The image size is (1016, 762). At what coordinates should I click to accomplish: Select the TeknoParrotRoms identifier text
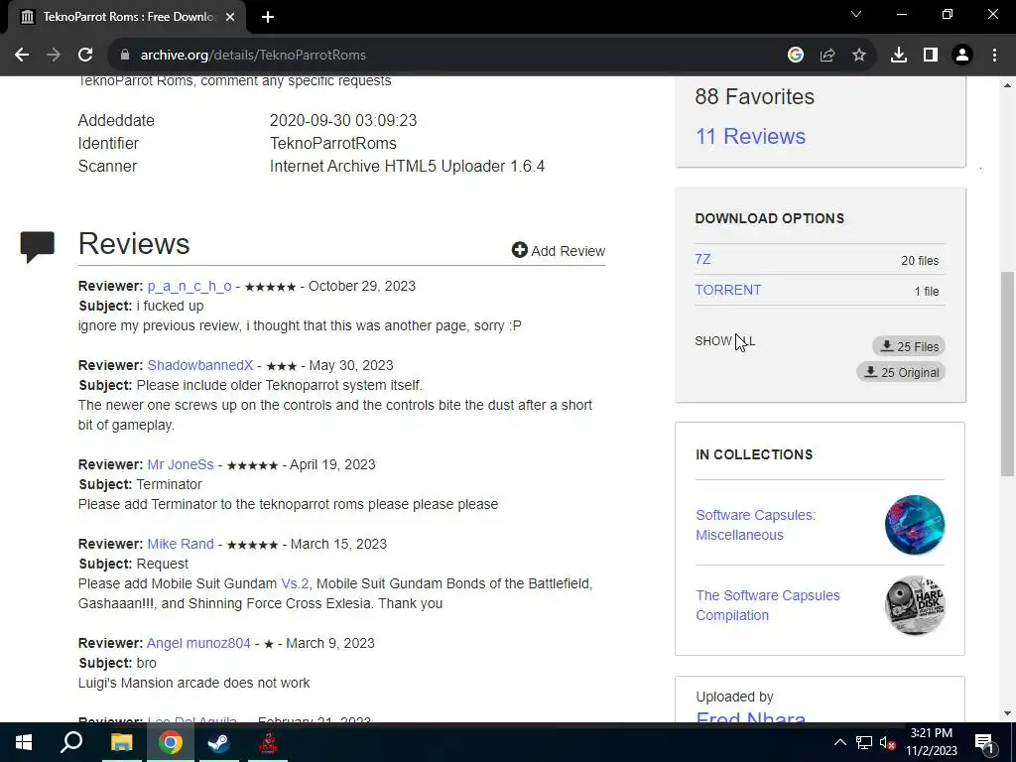pos(333,143)
